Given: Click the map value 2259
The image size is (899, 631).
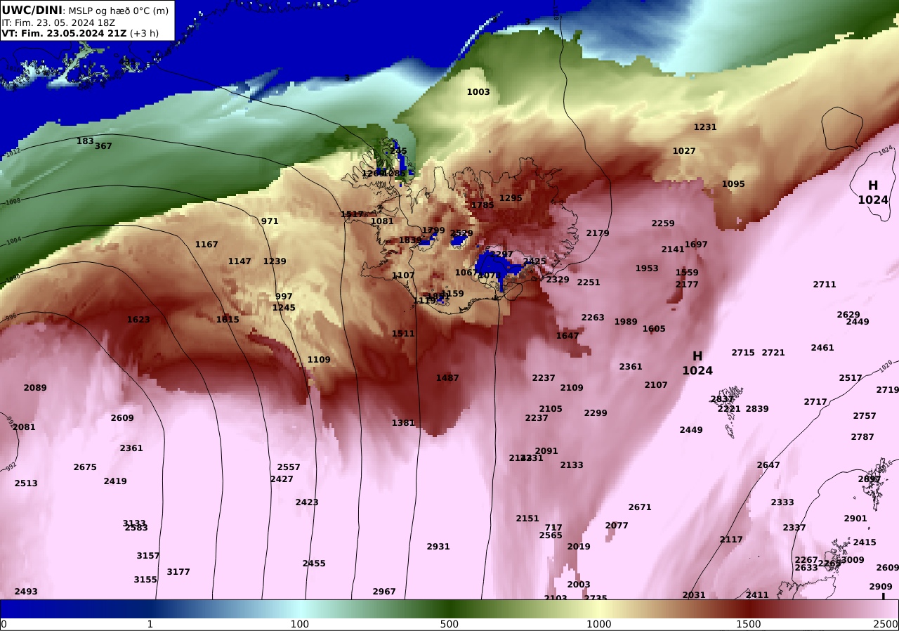Looking at the screenshot, I should click(663, 223).
